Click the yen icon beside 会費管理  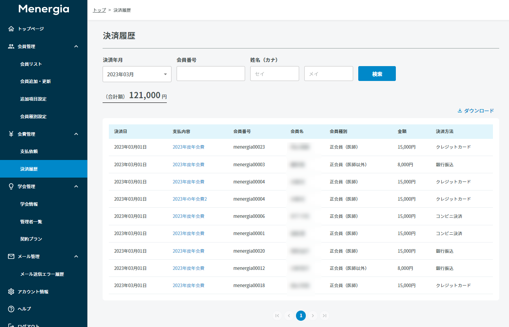tap(11, 134)
